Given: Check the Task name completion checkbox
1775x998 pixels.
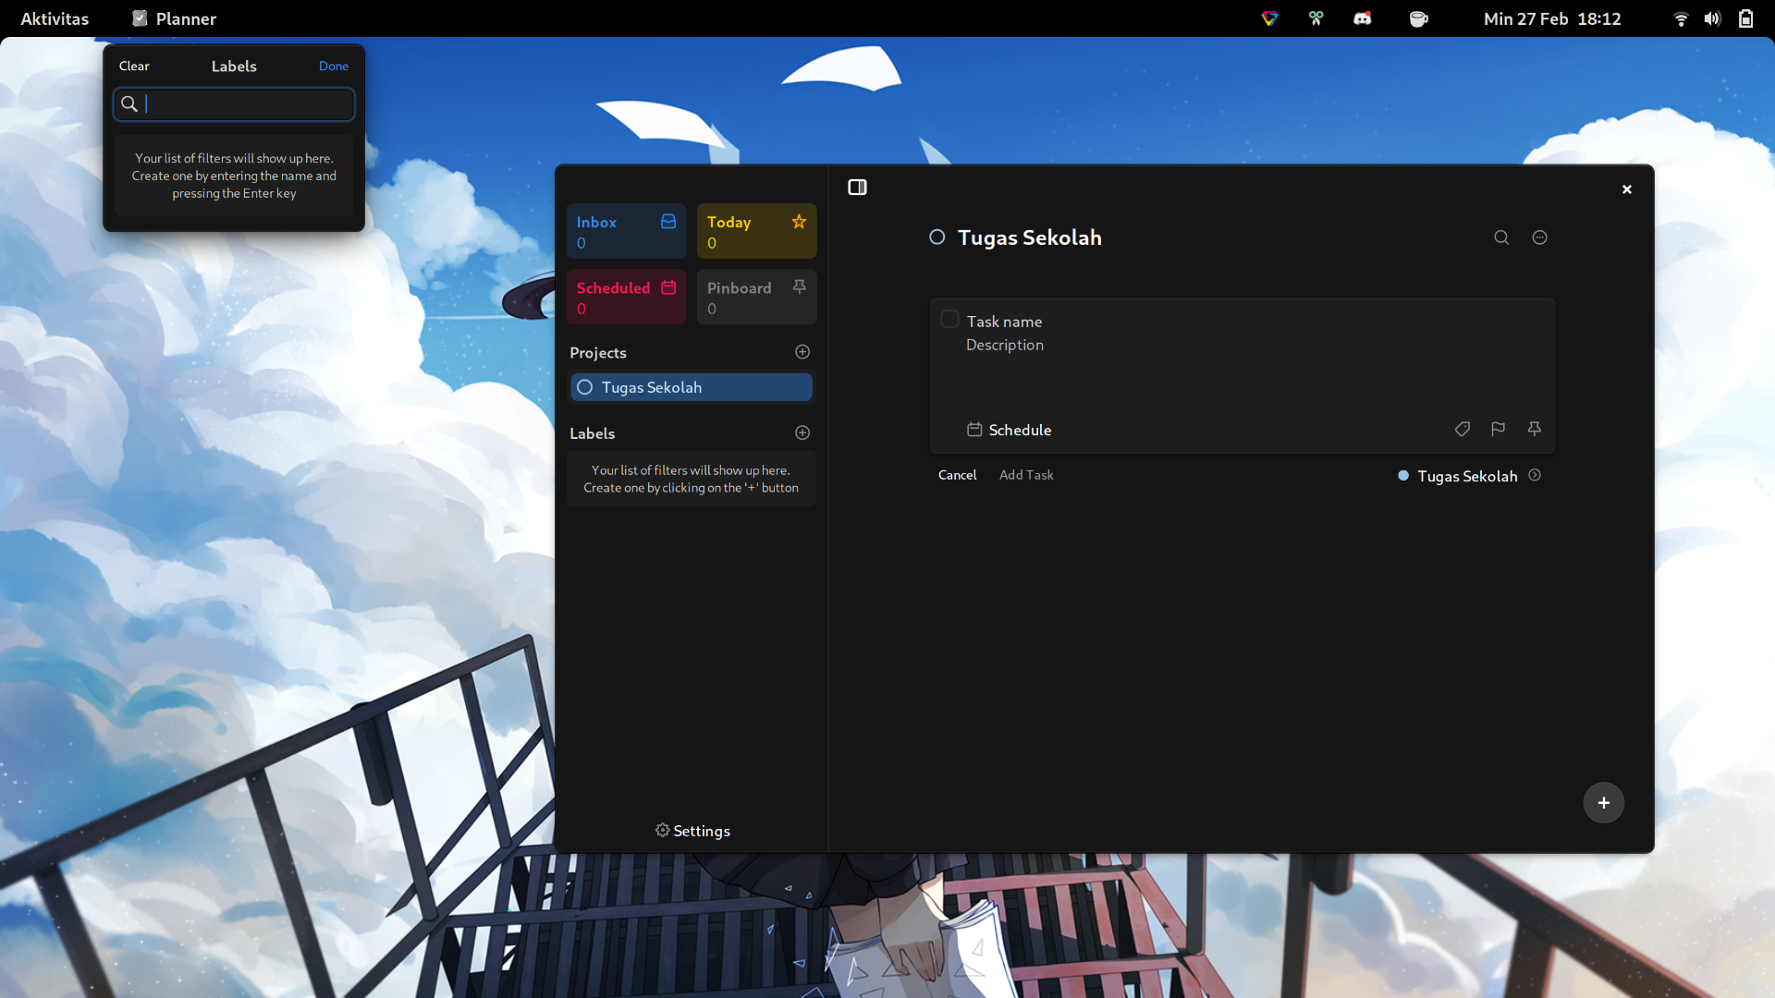Looking at the screenshot, I should coord(949,318).
